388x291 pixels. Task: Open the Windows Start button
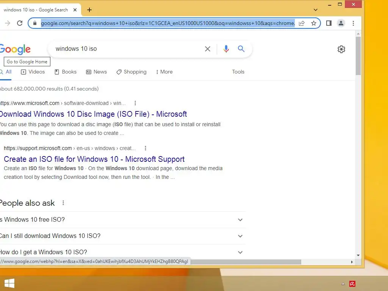click(9, 283)
